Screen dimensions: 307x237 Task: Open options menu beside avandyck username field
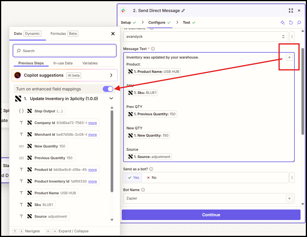292,37
